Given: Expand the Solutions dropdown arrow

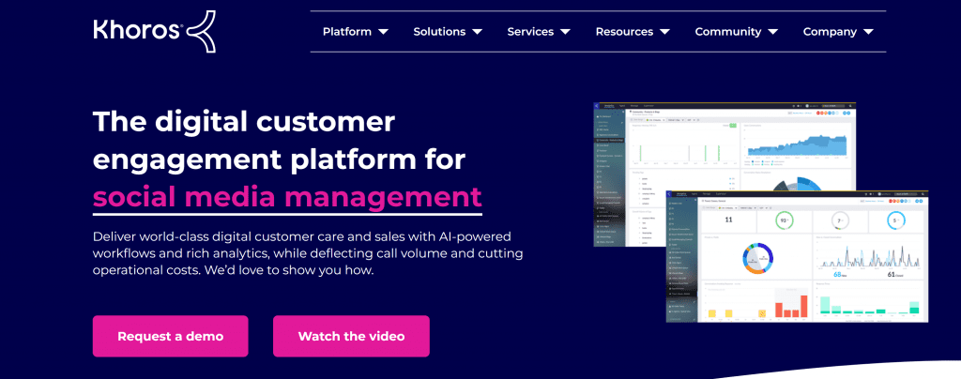Looking at the screenshot, I should (477, 32).
